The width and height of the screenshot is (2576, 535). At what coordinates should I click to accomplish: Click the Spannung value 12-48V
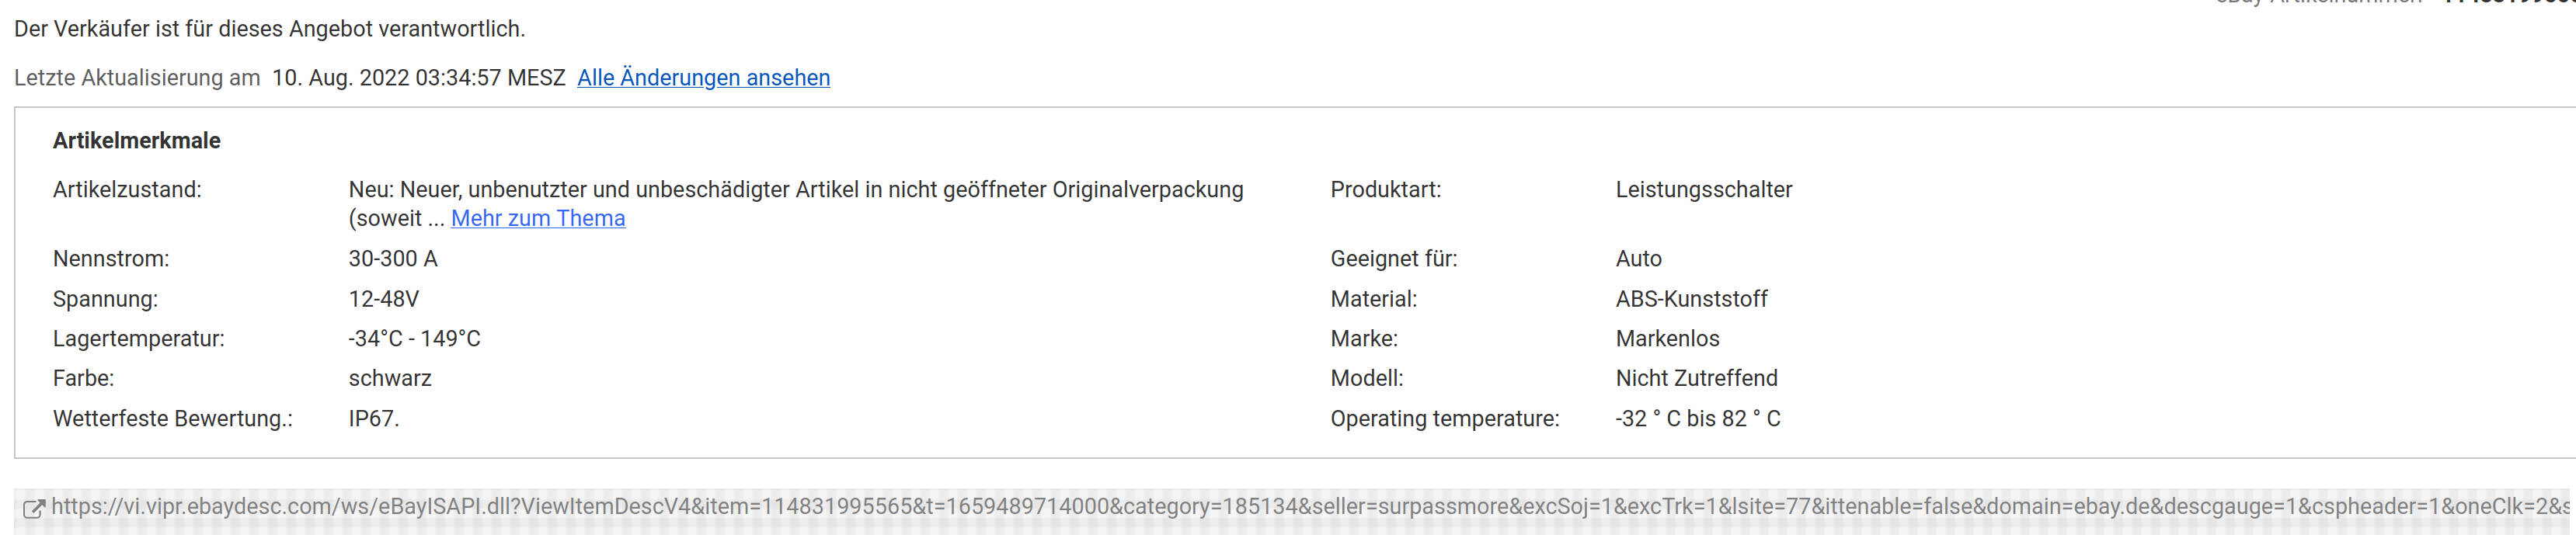[384, 299]
